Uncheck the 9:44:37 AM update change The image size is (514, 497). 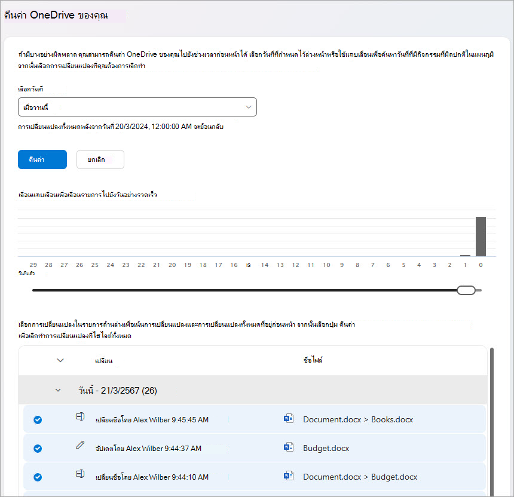coord(38,448)
